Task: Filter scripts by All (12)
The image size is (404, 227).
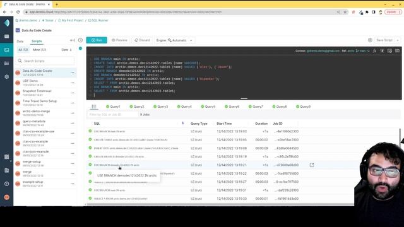Action: coord(23,50)
